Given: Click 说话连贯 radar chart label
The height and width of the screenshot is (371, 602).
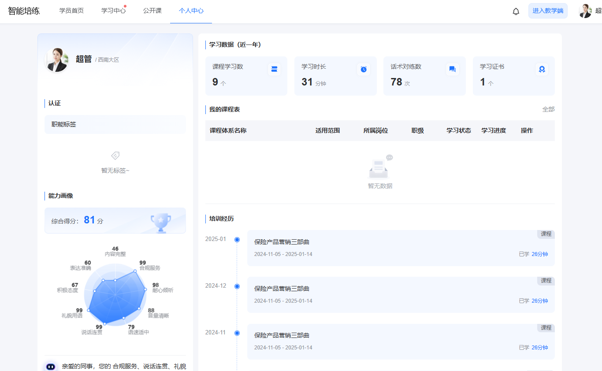Looking at the screenshot, I should pyautogui.click(x=92, y=332).
